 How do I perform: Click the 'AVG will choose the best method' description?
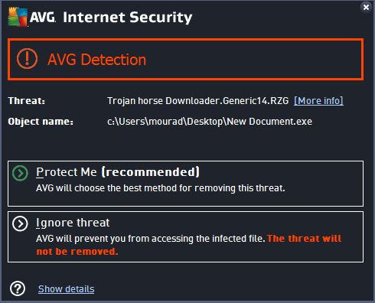click(161, 188)
